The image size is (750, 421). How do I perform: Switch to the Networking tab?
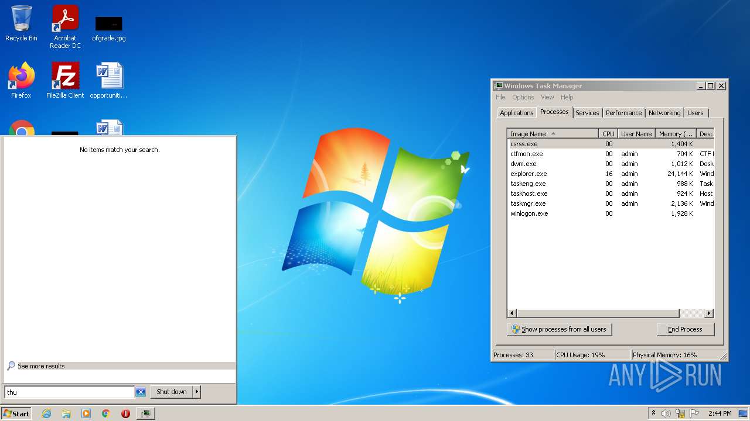(x=664, y=113)
